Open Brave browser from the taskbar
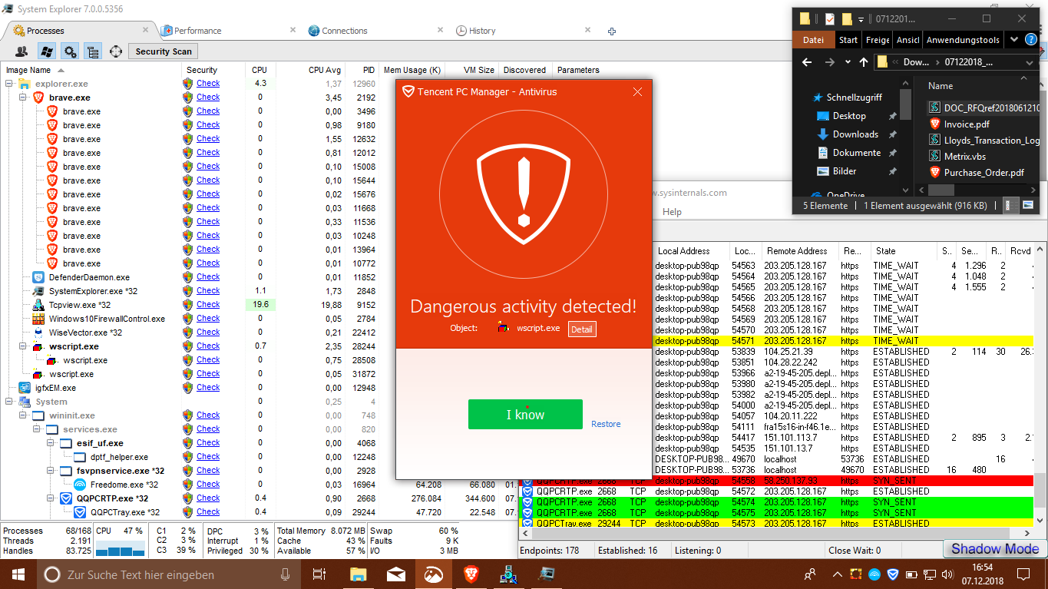The width and height of the screenshot is (1048, 589). pyautogui.click(x=471, y=574)
